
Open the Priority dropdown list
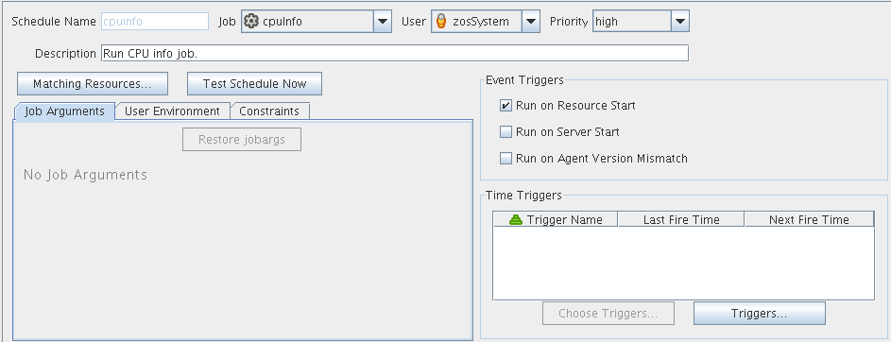(679, 22)
